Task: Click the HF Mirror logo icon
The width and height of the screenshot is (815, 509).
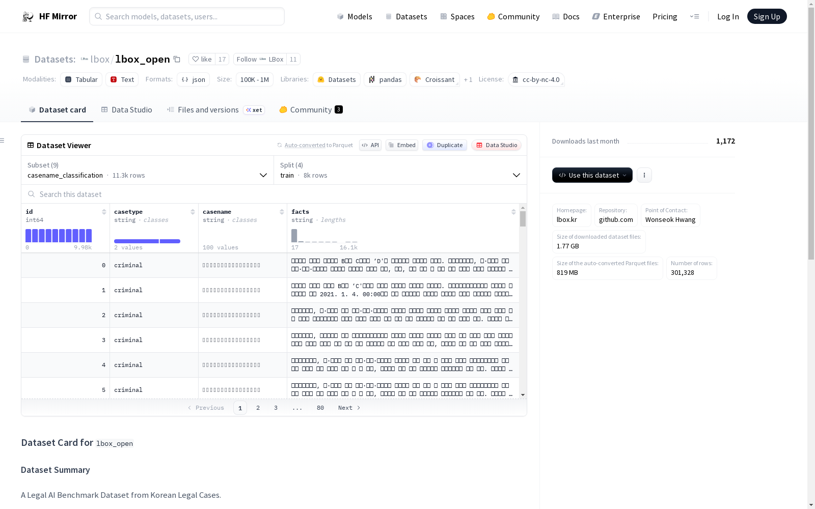Action: (x=28, y=17)
